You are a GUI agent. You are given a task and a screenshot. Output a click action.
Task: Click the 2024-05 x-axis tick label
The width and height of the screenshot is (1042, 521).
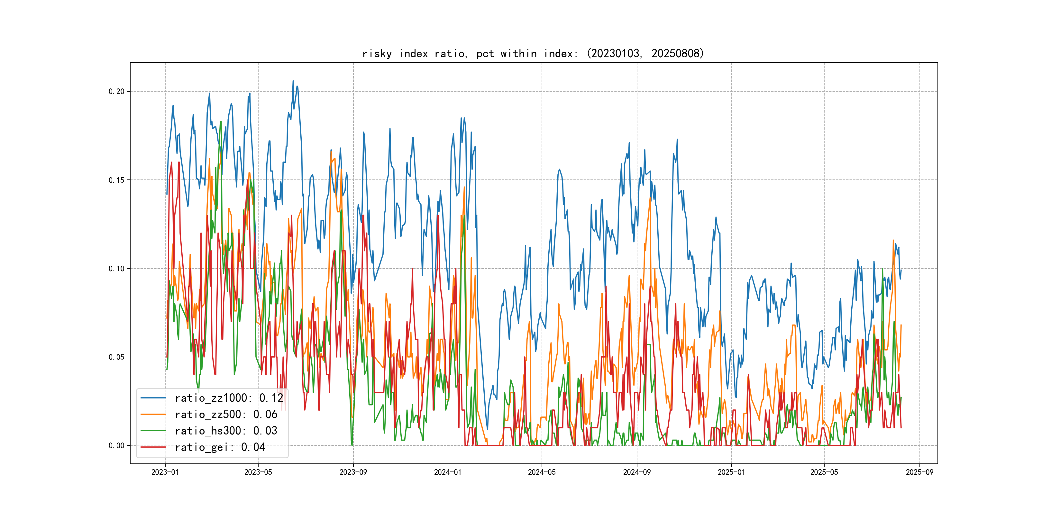542,472
